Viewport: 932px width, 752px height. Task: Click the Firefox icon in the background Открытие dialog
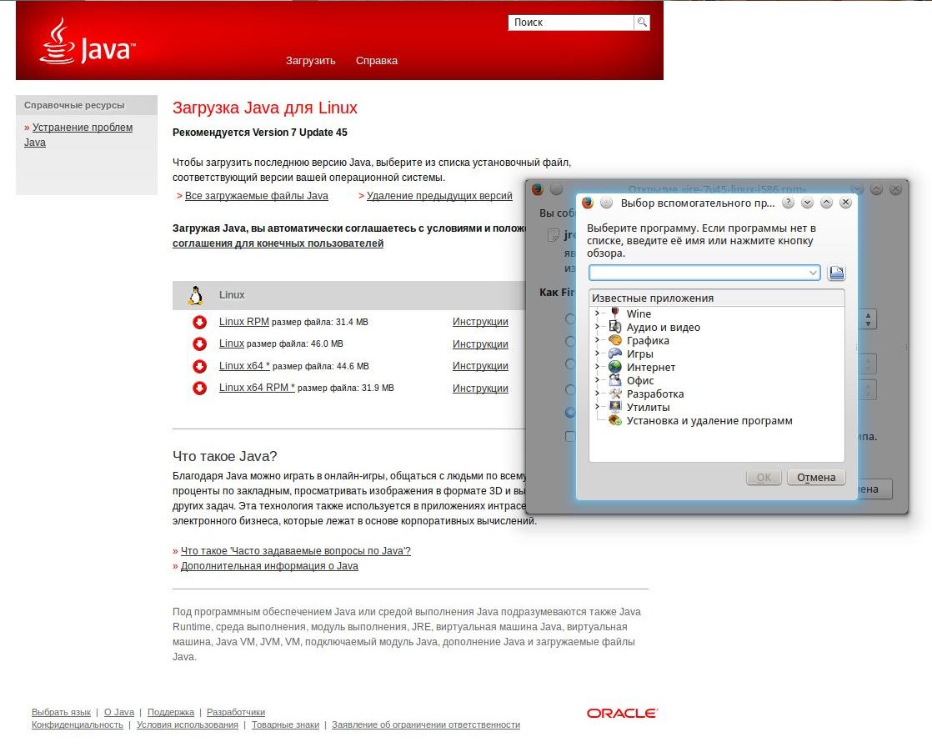click(538, 189)
